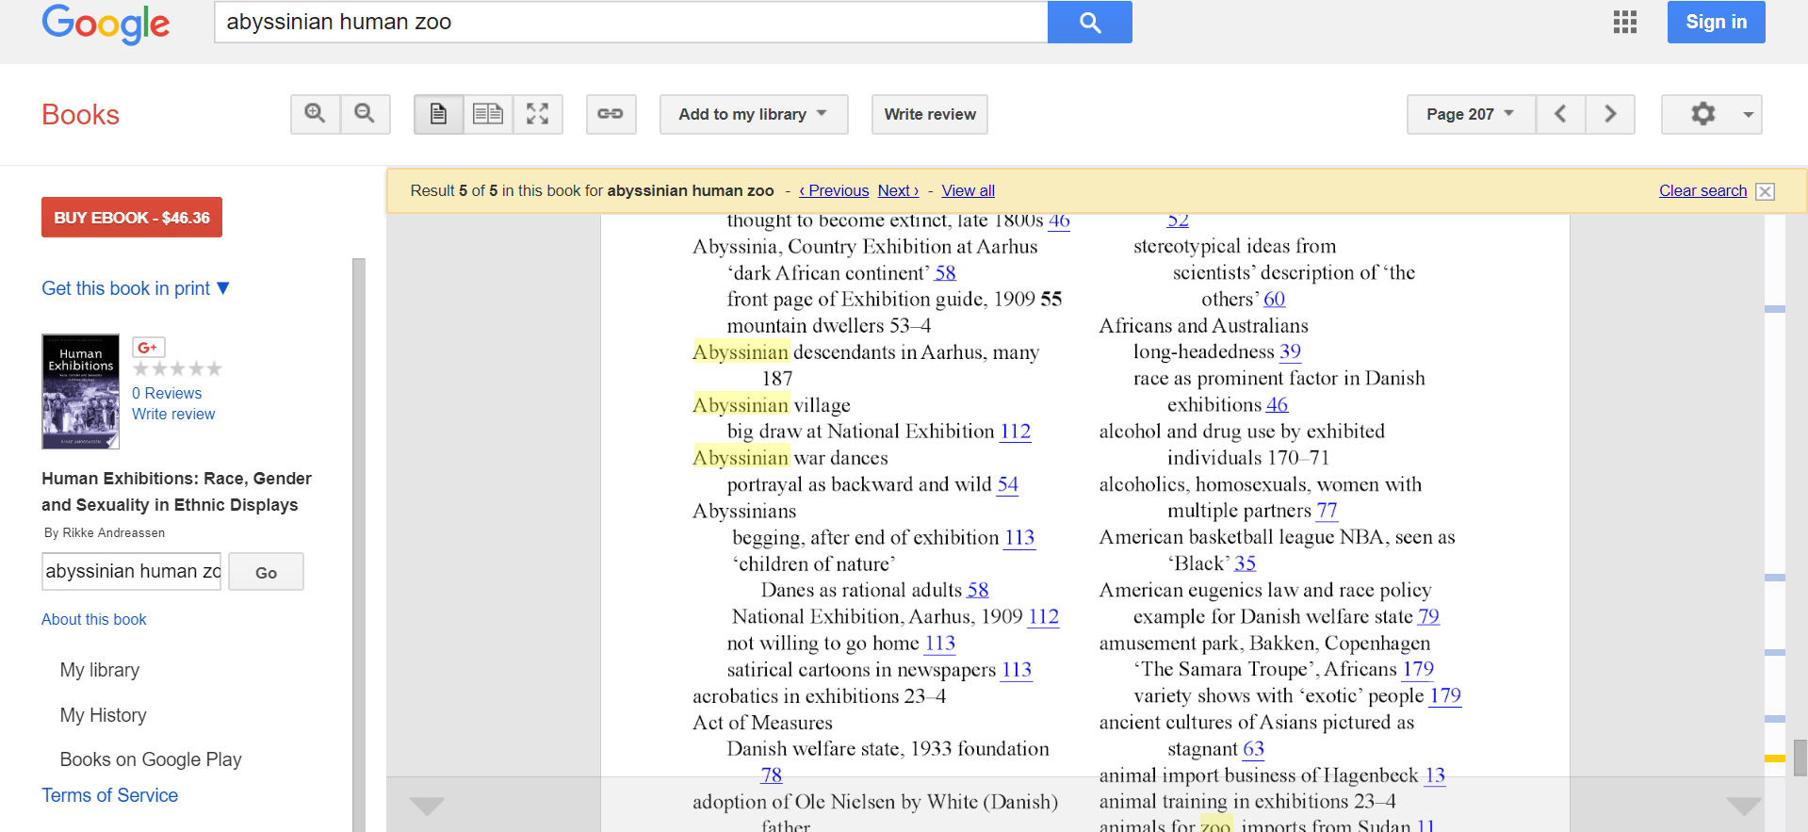The image size is (1808, 832).
Task: Open page 60 link for 'the others'
Action: click(x=1274, y=299)
